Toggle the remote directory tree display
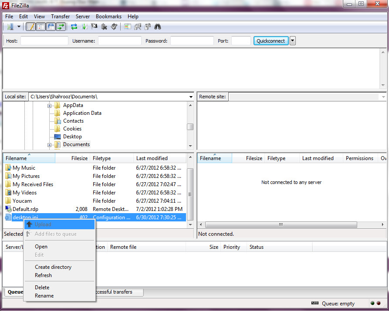 point(51,27)
